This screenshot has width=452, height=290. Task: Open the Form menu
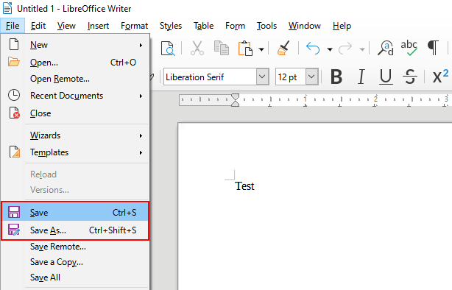pos(235,26)
